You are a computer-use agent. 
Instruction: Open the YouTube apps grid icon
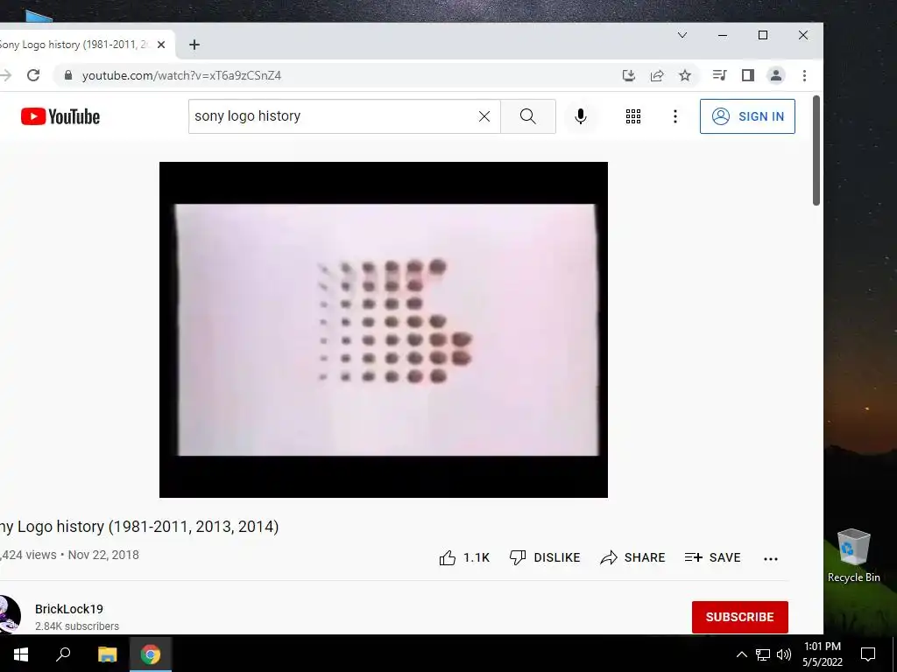632,116
